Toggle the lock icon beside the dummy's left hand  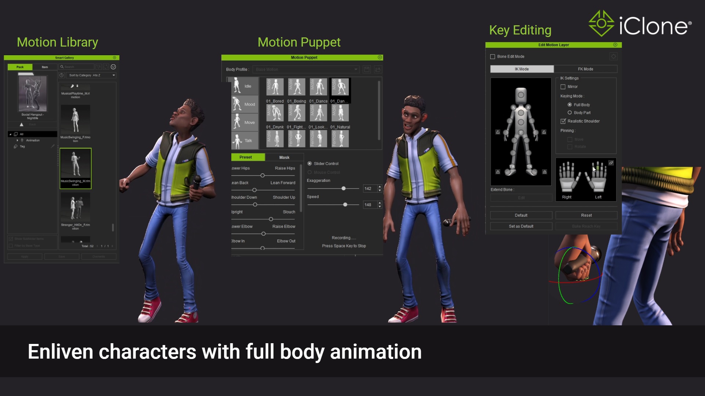point(544,132)
